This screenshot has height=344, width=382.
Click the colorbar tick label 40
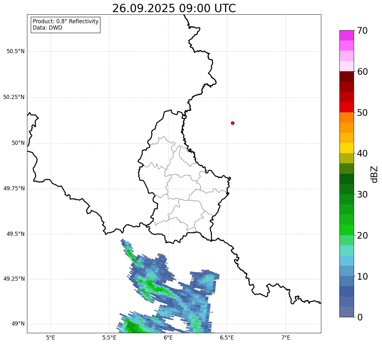pos(363,153)
